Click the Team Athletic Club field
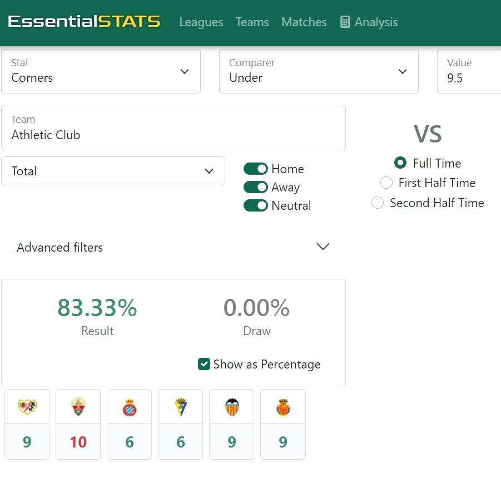The width and height of the screenshot is (501, 477). pos(173,128)
